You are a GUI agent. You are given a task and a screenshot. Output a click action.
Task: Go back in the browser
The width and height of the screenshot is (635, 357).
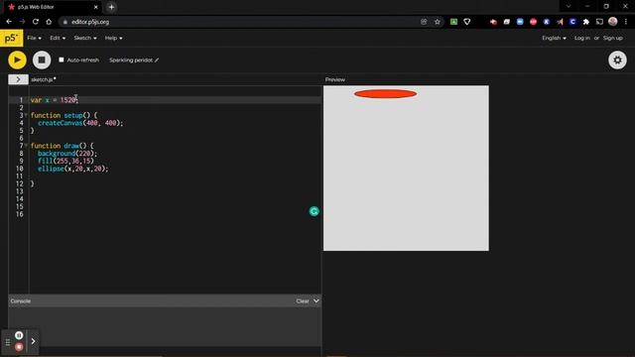9,22
